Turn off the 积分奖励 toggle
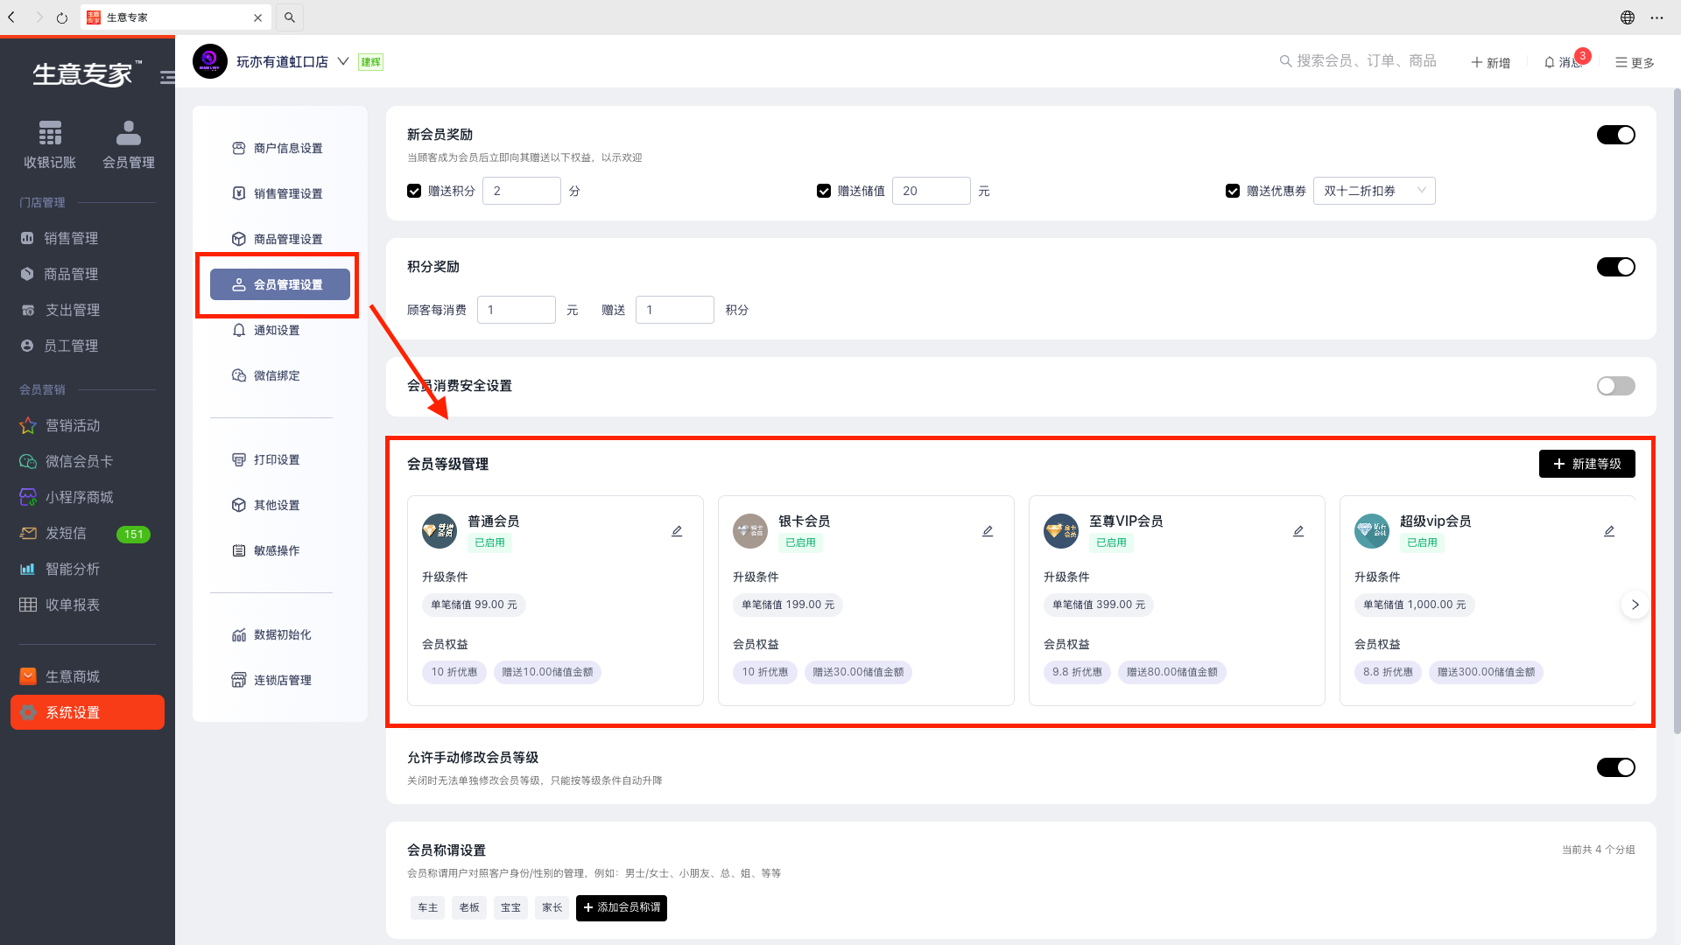The height and width of the screenshot is (945, 1681). (1615, 267)
